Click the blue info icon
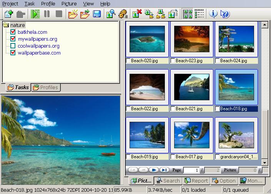 point(213,14)
